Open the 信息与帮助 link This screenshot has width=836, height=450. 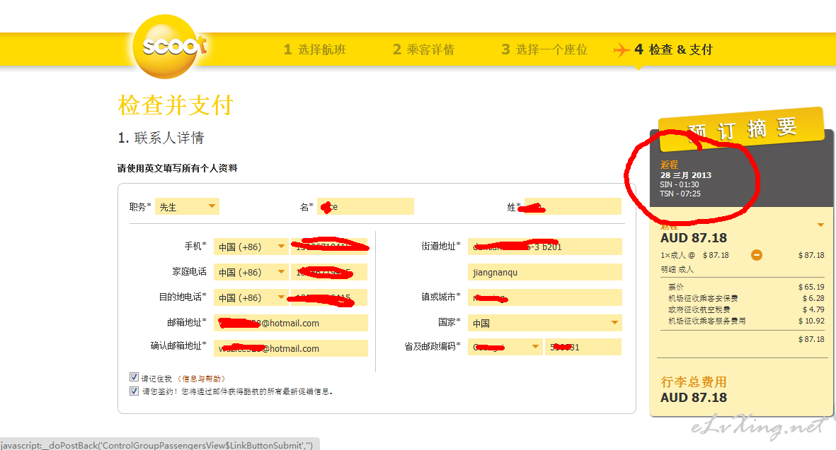pos(200,379)
